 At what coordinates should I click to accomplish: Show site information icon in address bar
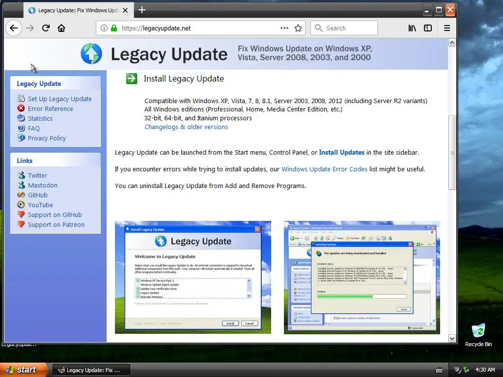click(104, 28)
